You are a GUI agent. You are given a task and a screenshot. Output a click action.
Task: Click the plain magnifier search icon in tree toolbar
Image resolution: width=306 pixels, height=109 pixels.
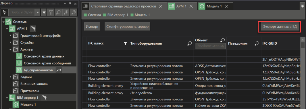click(58, 12)
